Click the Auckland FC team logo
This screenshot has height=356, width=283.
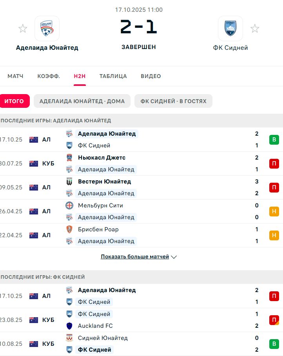69,326
